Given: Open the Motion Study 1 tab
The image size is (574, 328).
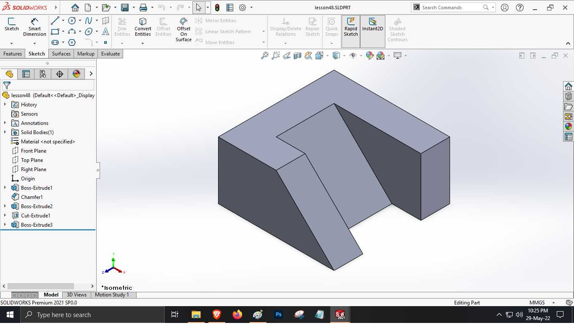Looking at the screenshot, I should tap(112, 295).
